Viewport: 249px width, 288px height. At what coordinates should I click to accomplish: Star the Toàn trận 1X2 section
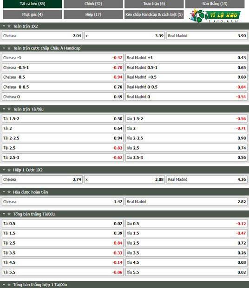pos(9,26)
